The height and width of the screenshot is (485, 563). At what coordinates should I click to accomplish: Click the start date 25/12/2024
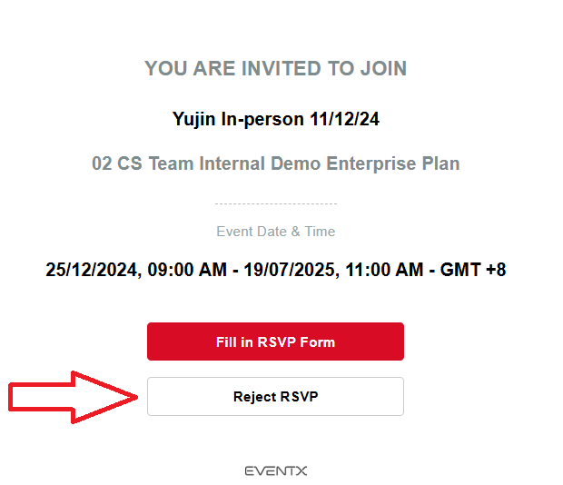pos(91,270)
